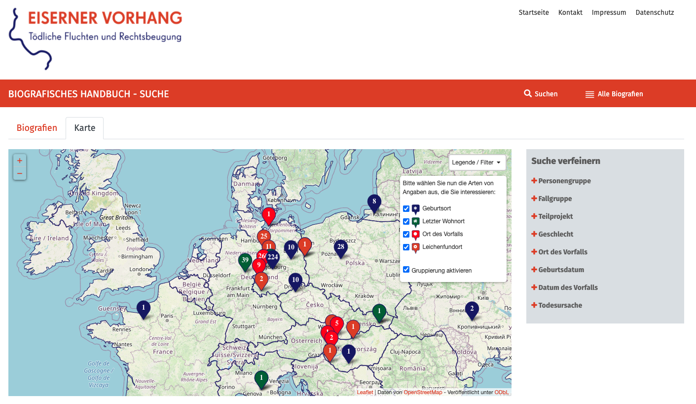Click the Suchen button in the red bar

(541, 94)
